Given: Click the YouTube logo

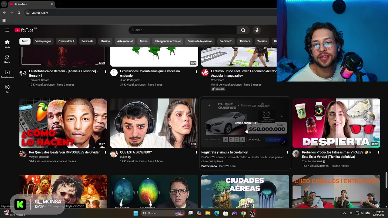Looking at the screenshot, I should tap(24, 30).
